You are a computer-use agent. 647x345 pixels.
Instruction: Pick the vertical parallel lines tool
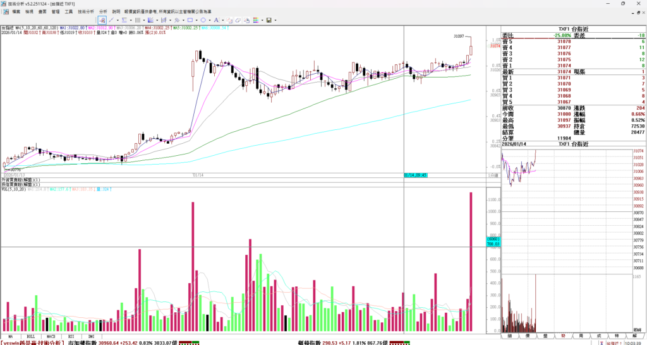137,20
